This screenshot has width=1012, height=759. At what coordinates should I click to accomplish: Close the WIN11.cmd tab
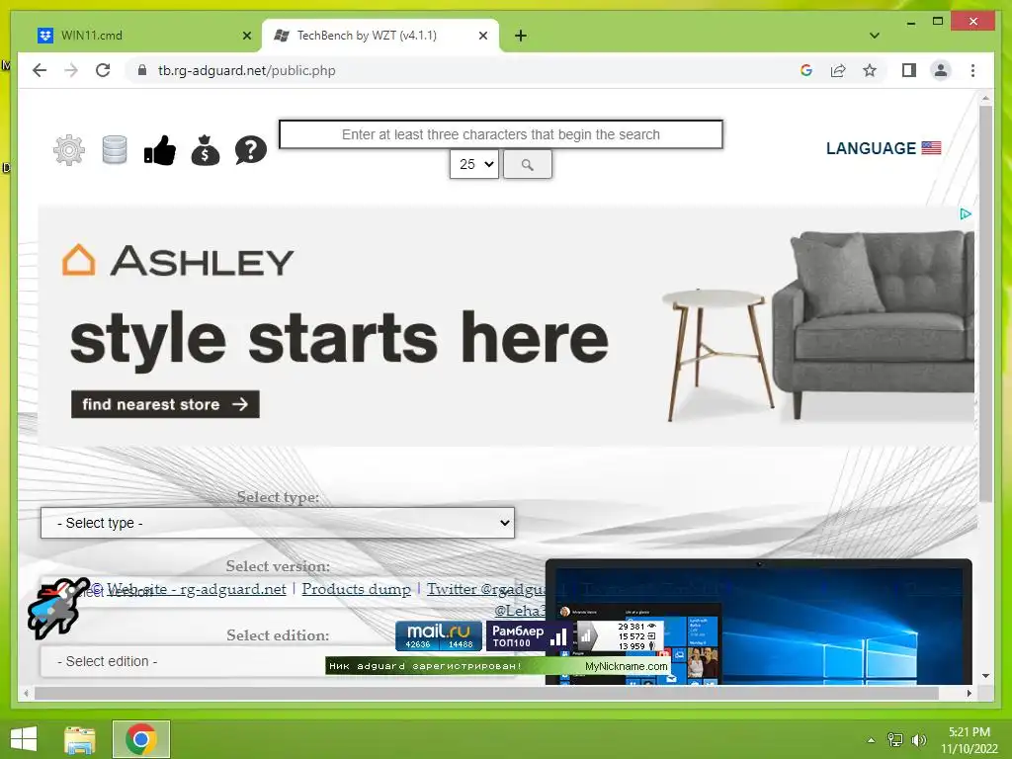click(246, 36)
